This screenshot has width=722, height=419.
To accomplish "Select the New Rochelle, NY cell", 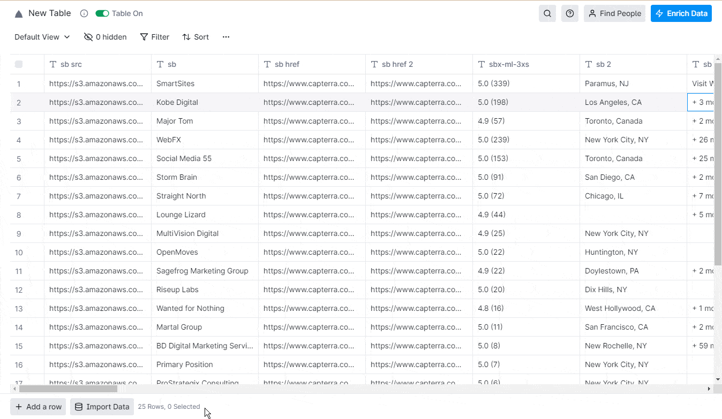I will coord(633,346).
